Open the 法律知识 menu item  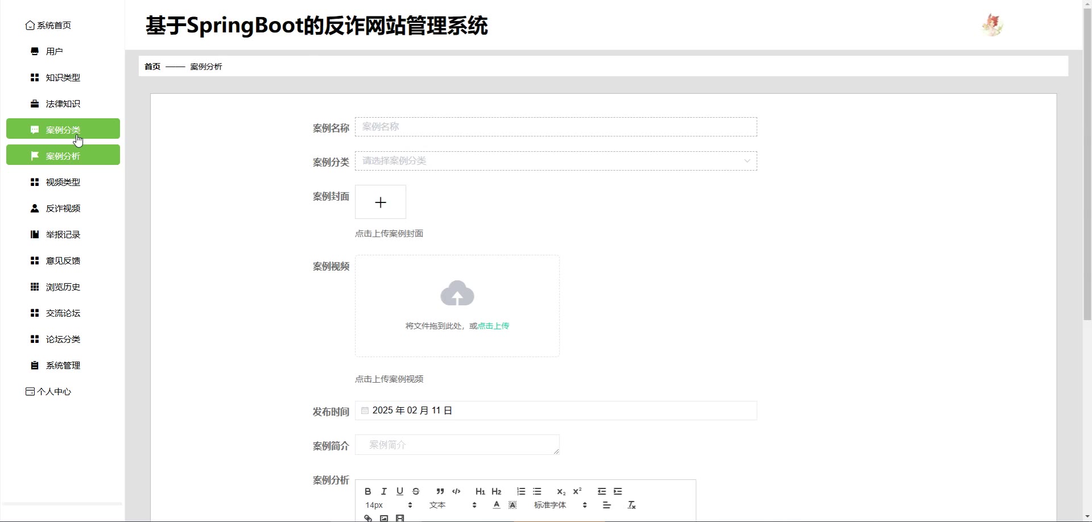(x=63, y=103)
